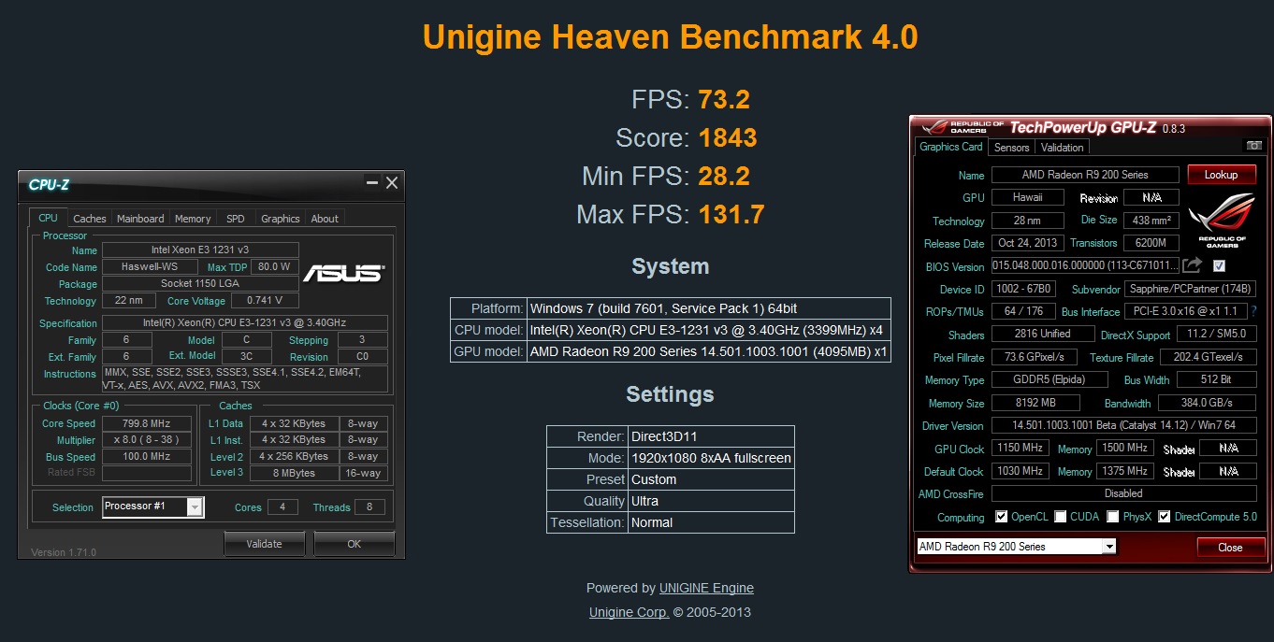1274x642 pixels.
Task: Toggle the OpenCL checkbox in GPU-Z
Action: pos(1002,517)
